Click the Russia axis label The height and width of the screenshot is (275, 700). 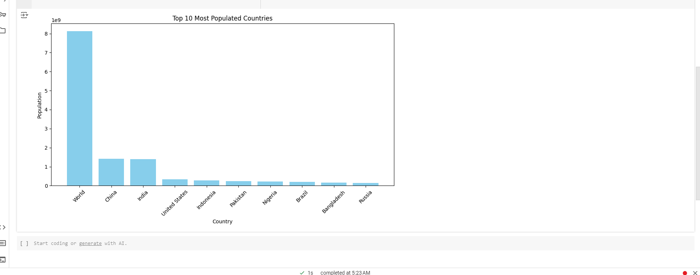365,197
